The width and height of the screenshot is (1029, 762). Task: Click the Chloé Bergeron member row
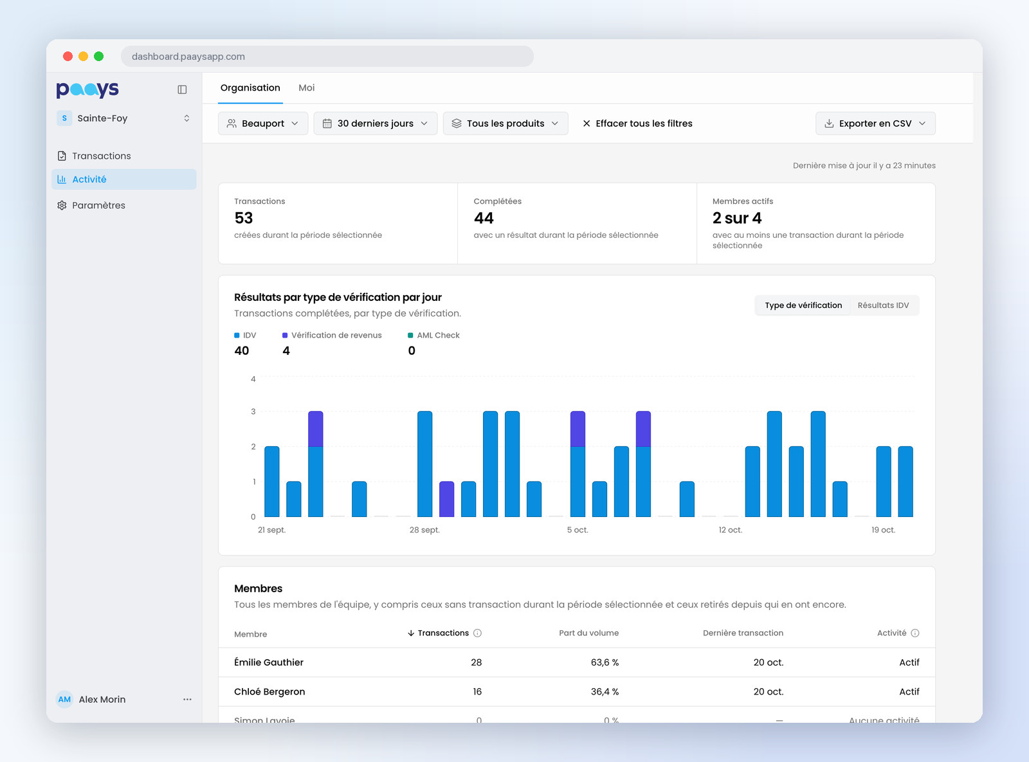[x=577, y=692]
